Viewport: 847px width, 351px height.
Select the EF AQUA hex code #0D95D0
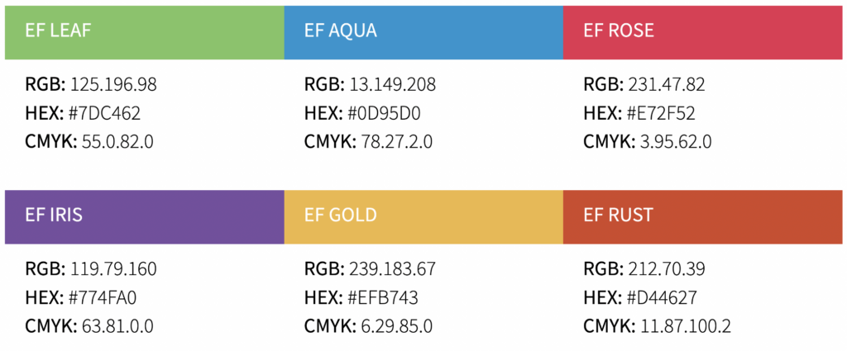coord(385,114)
